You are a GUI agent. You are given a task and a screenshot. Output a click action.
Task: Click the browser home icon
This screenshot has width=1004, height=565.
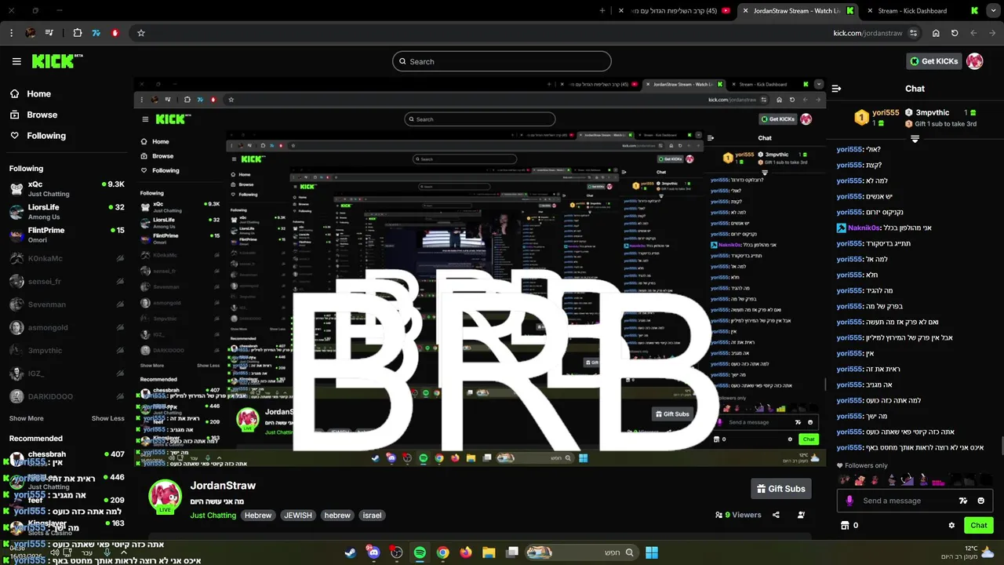coord(936,33)
